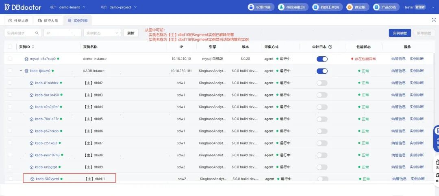Click the cube icon of kadb-81nufdxk
Screen dimensions: 439x196
[x=31, y=83]
